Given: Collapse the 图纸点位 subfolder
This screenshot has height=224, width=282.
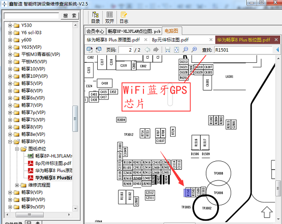Looking at the screenshot, I should point(17,149).
